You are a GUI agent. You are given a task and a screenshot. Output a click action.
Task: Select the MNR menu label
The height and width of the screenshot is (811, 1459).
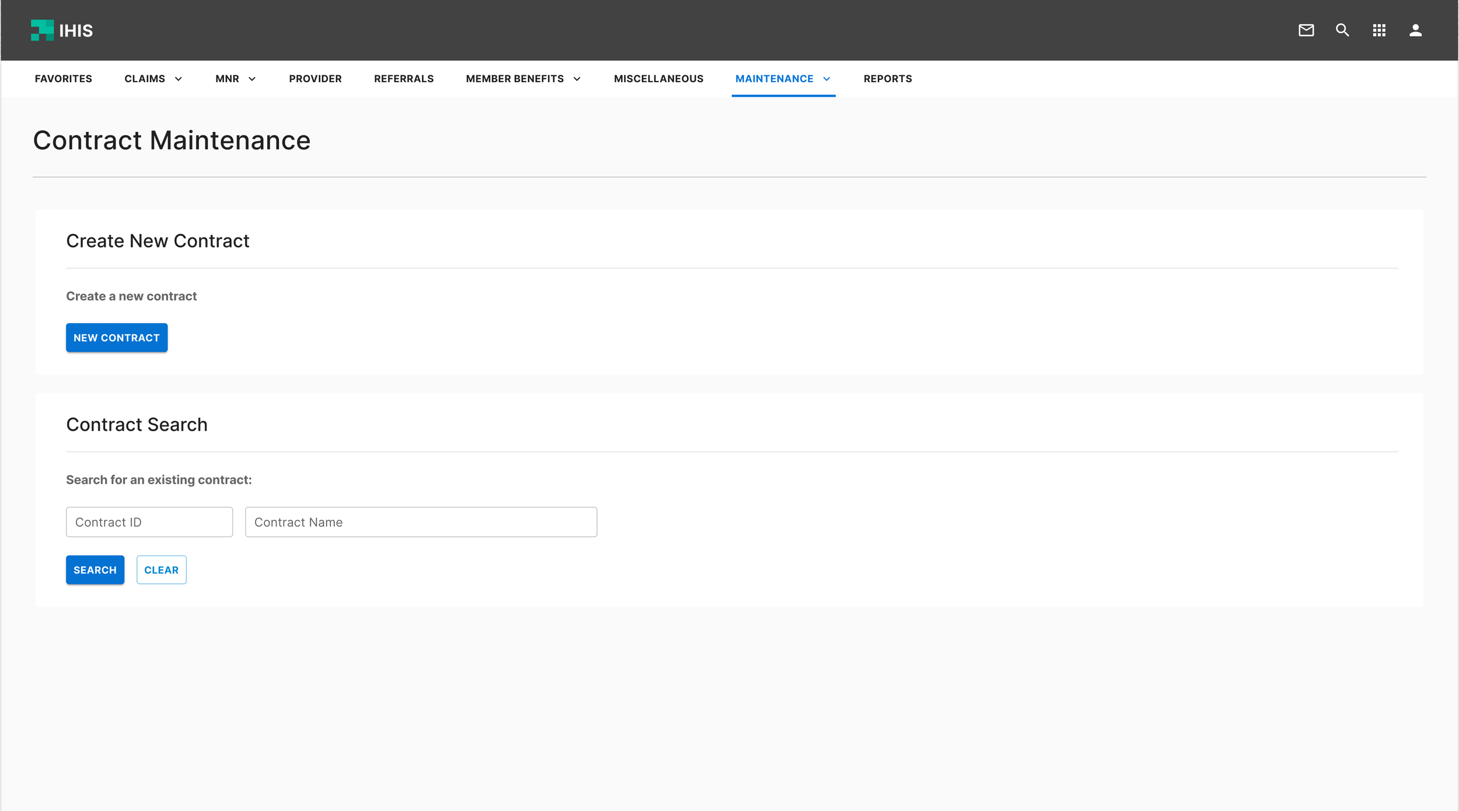pos(227,79)
